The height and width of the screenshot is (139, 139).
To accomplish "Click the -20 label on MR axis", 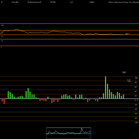I will tap(136, 105).
